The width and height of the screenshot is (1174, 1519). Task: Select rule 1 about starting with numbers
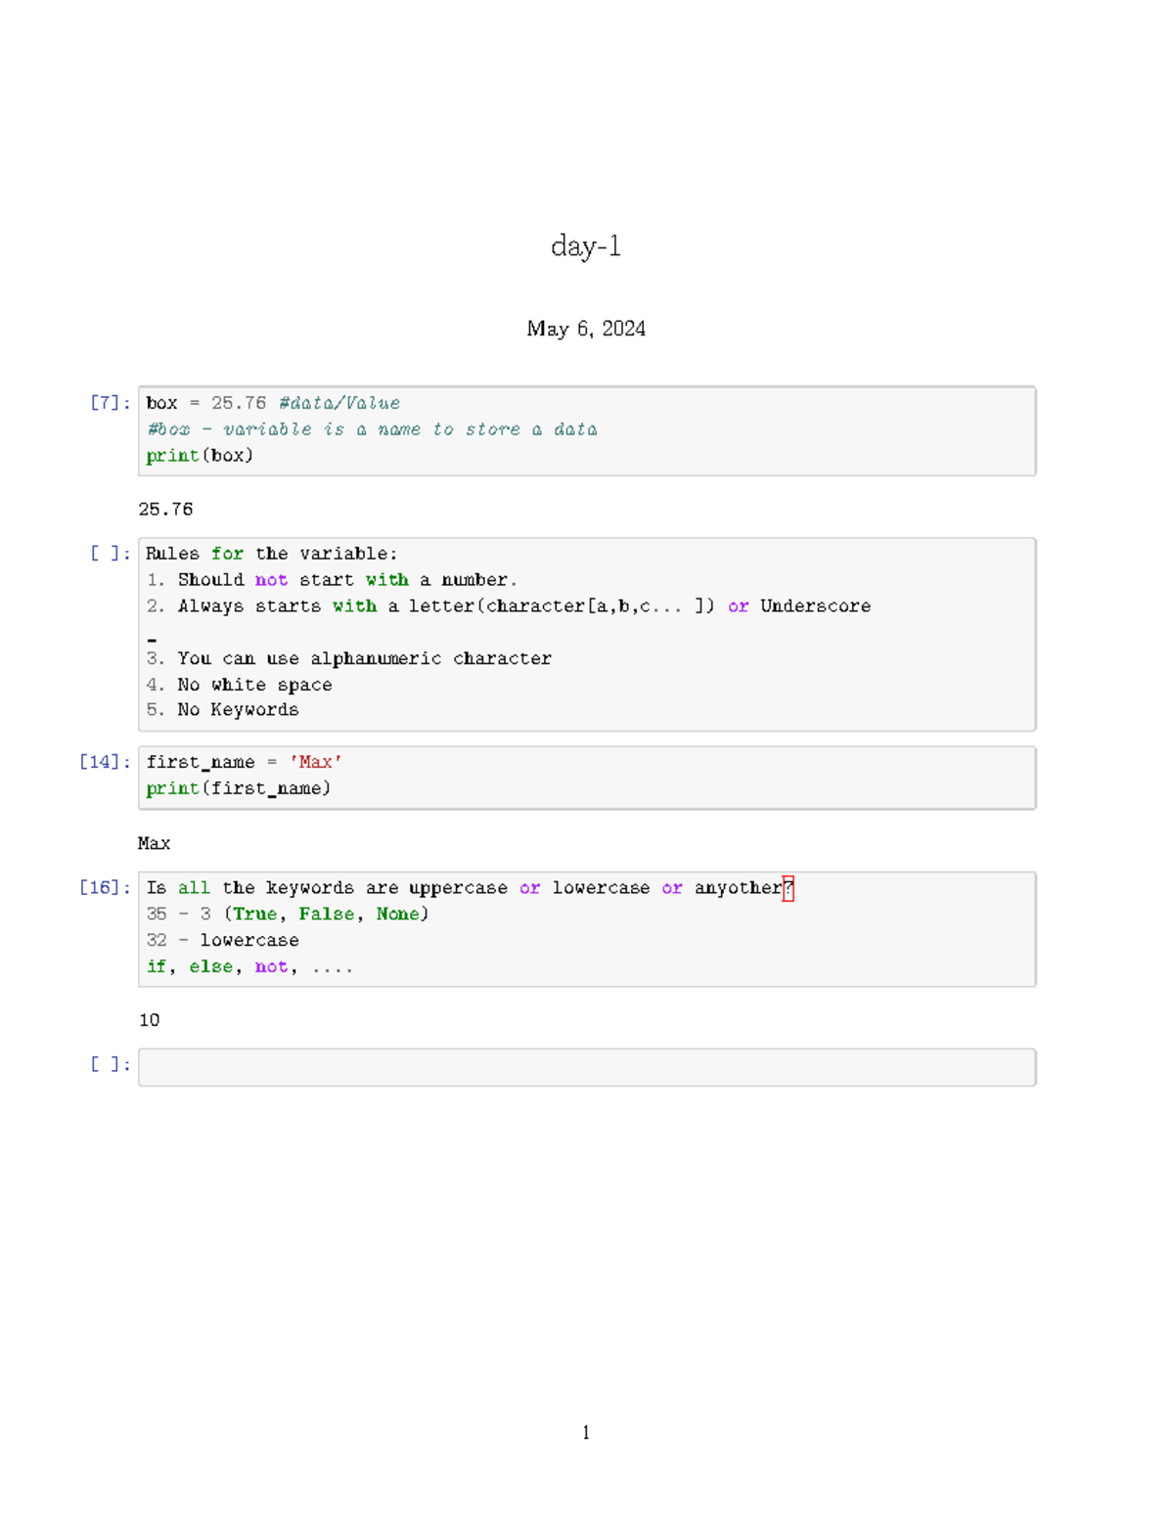pyautogui.click(x=331, y=579)
